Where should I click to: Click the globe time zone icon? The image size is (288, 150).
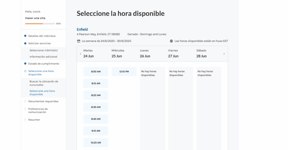point(171,41)
